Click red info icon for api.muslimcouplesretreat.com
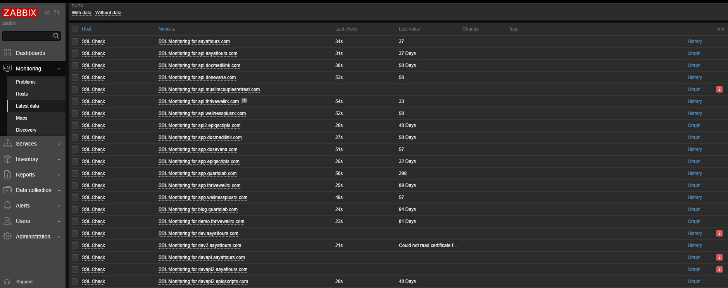The image size is (728, 288). pyautogui.click(x=719, y=89)
